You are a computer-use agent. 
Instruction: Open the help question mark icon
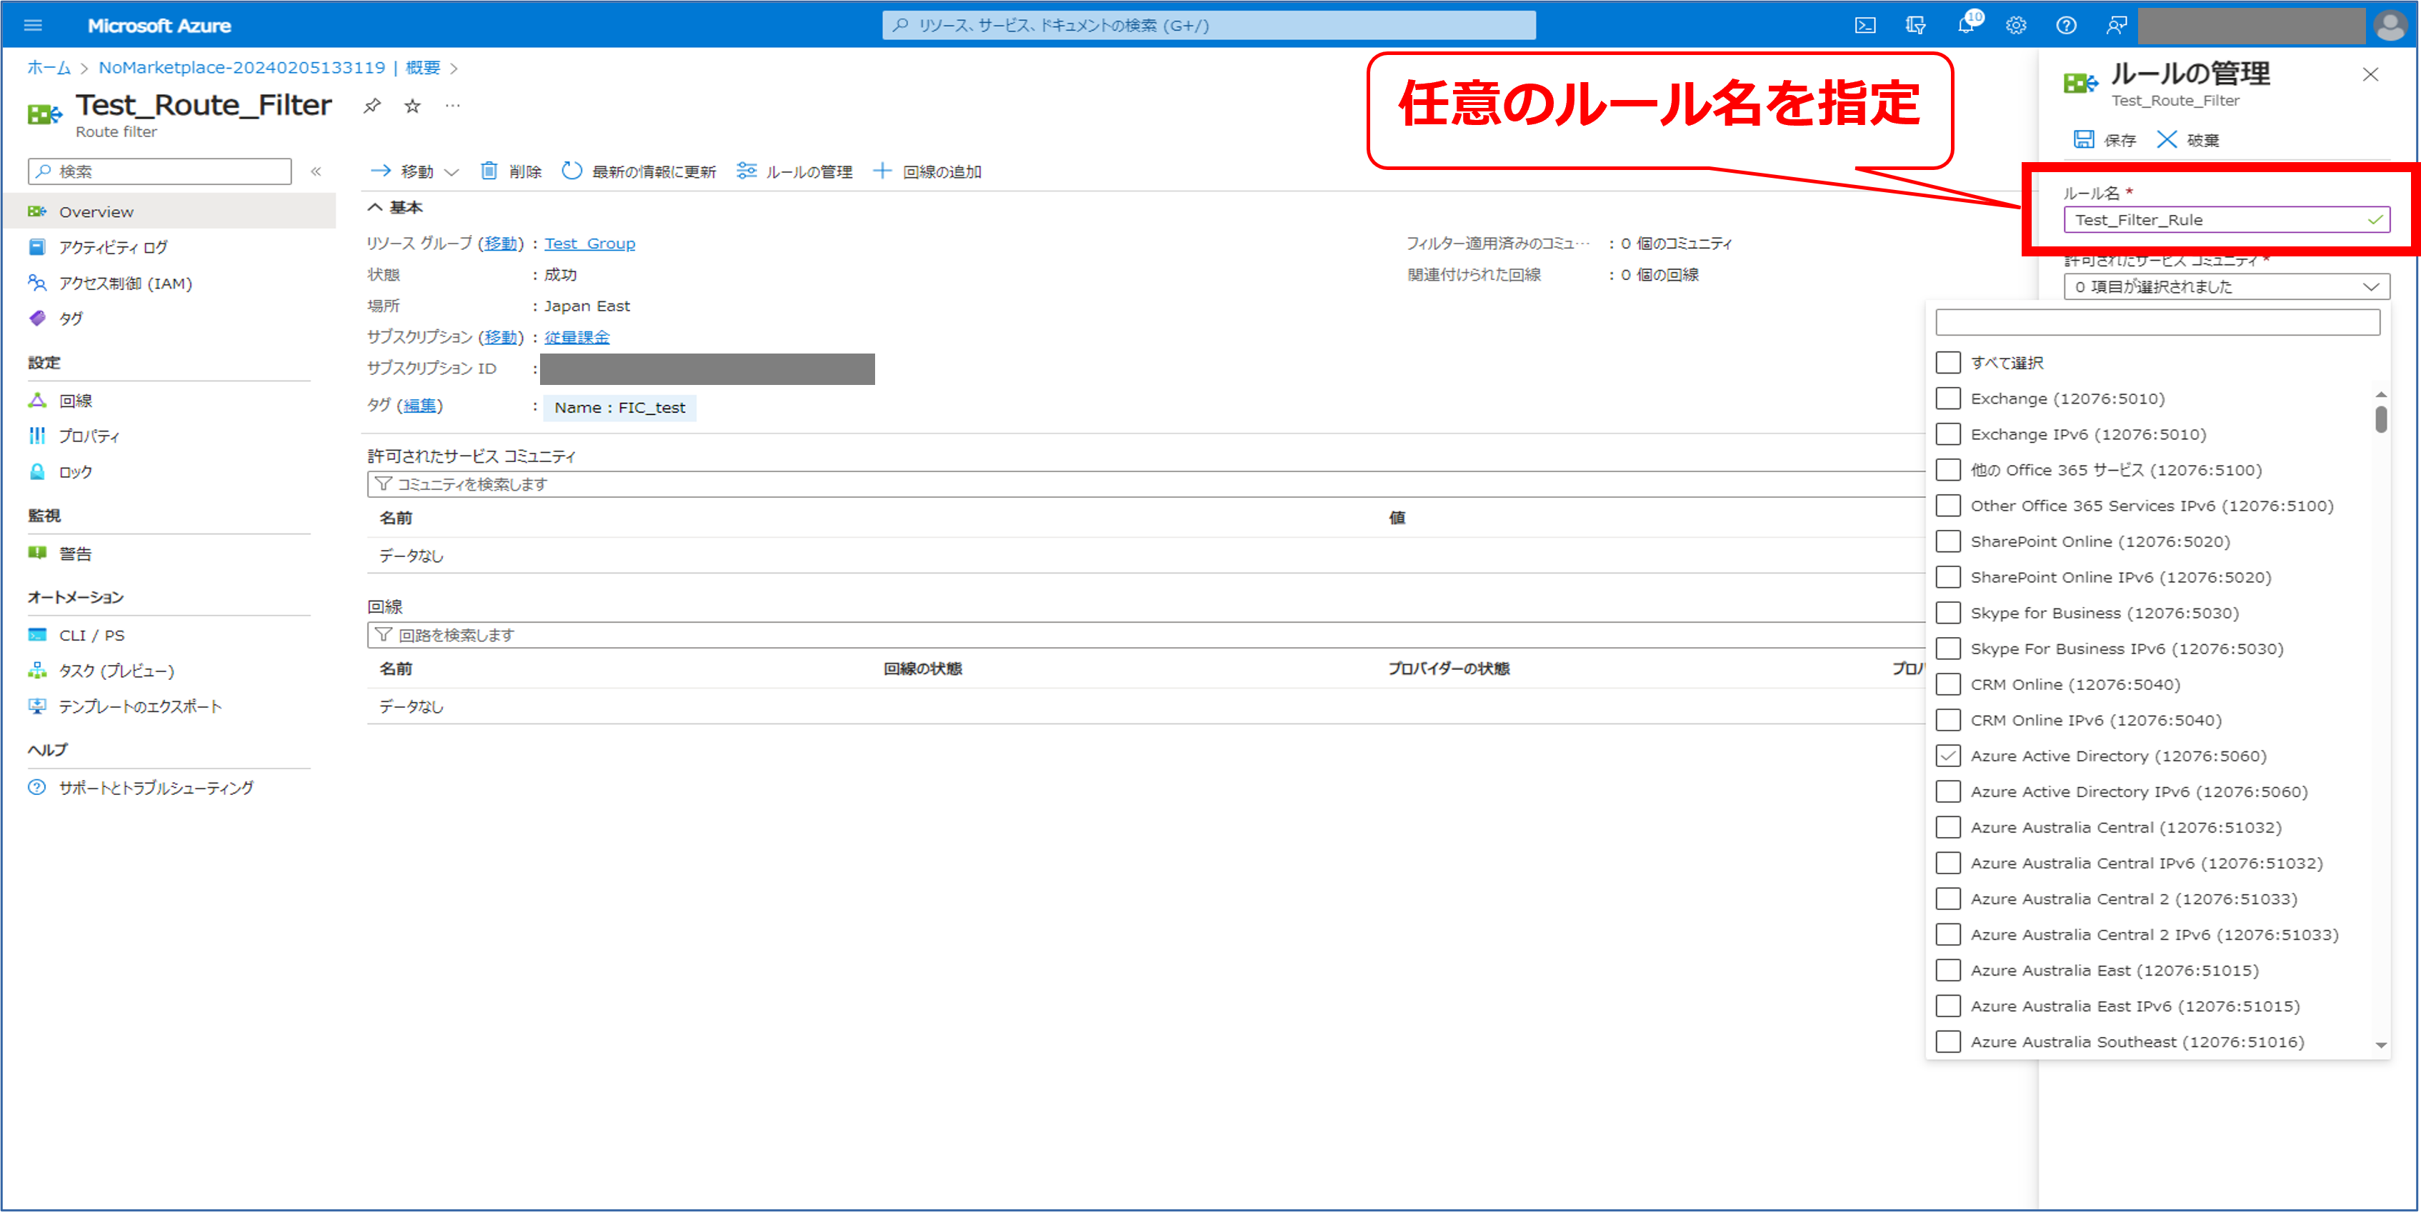(2066, 26)
